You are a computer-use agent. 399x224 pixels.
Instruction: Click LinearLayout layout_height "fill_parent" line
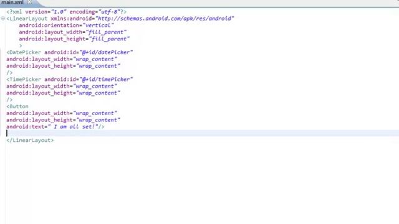[x=74, y=39]
